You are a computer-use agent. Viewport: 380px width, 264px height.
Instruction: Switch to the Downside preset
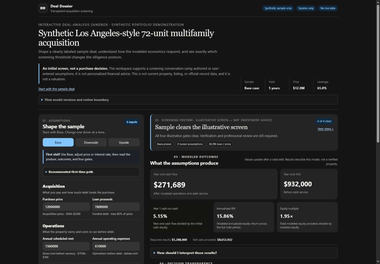point(91,142)
